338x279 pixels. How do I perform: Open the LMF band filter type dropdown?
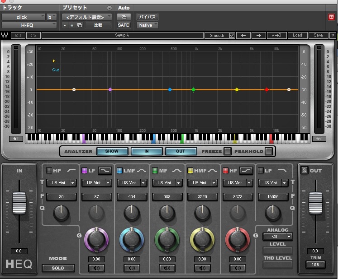(x=131, y=183)
